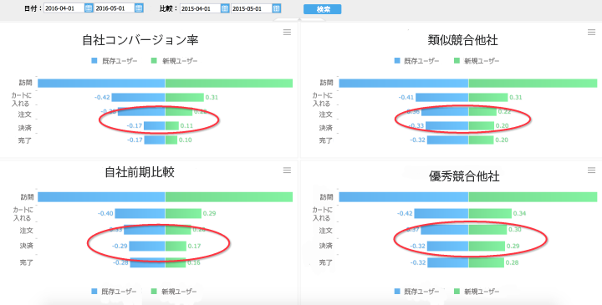The width and height of the screenshot is (602, 305).
Task: Click value -0.40 in 自社前期比較 chart
Action: (105, 213)
